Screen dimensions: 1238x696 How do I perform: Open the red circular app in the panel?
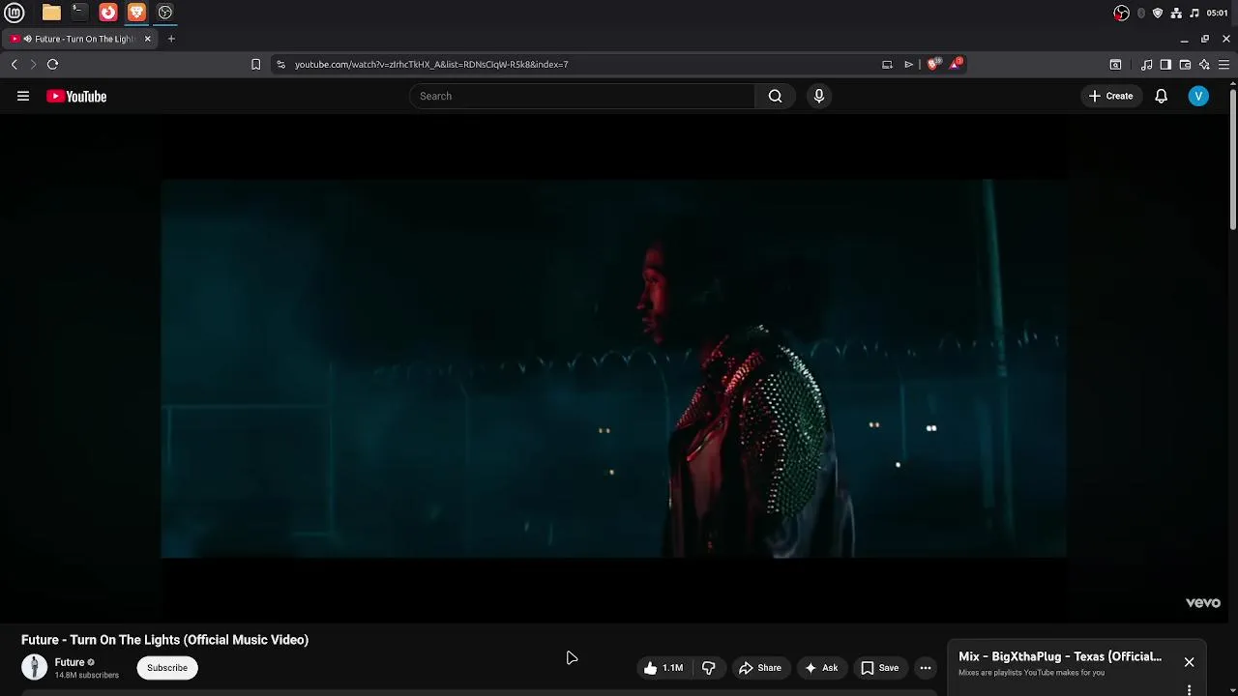tap(108, 13)
